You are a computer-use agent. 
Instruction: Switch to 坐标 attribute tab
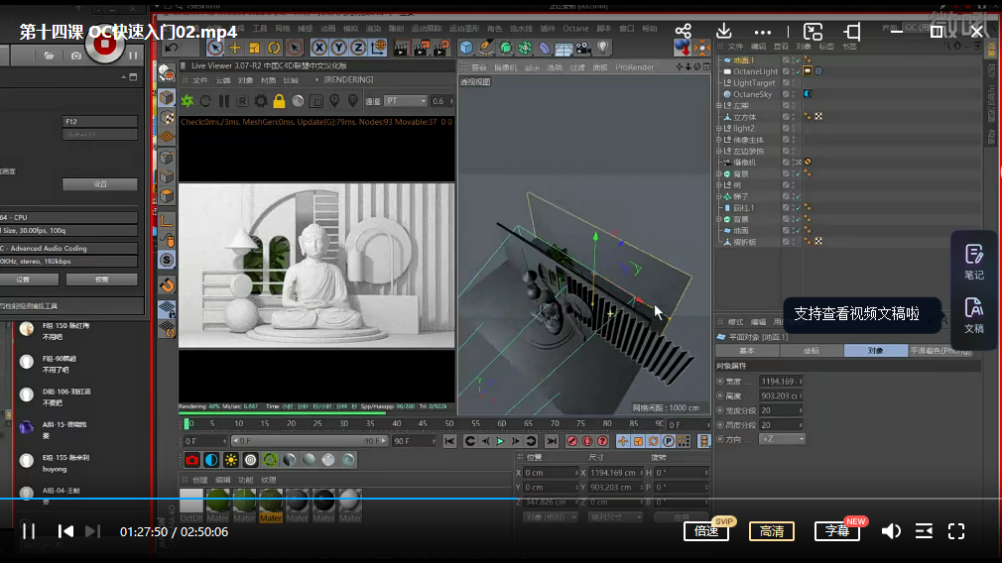pyautogui.click(x=811, y=351)
